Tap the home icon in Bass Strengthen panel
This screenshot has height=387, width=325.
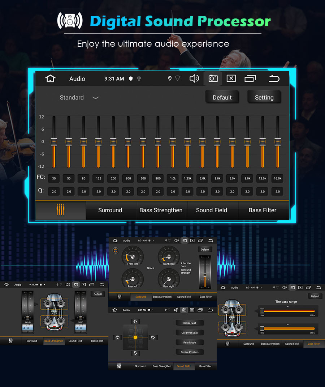coord(6,285)
